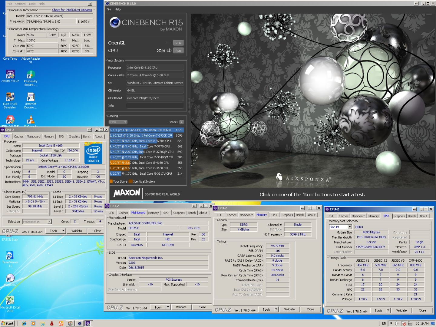Click Validate in the CPU-Z CPU window
Viewport: 436px width, 327px height.
pyautogui.click(x=77, y=231)
